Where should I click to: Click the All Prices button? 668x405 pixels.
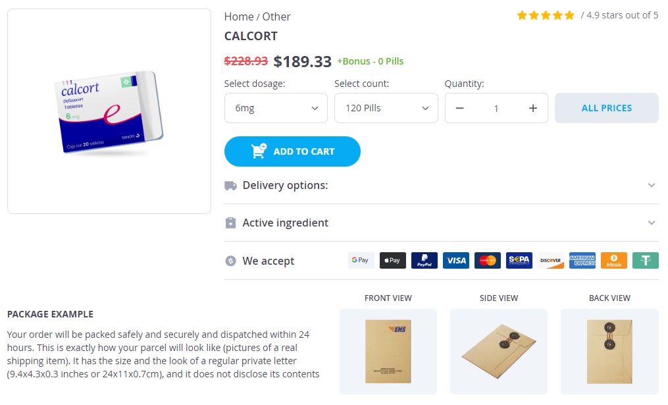point(606,108)
